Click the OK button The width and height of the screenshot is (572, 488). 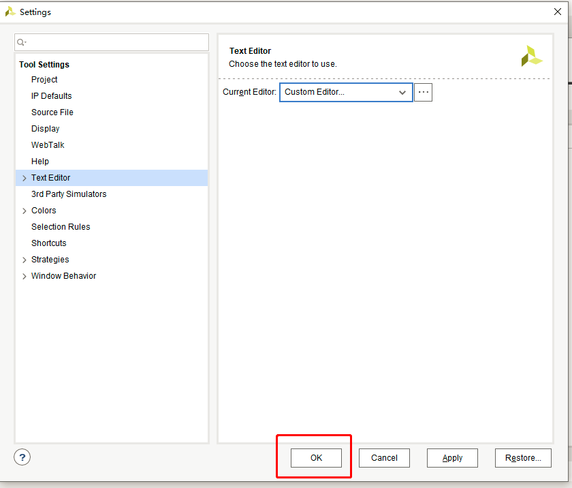316,458
